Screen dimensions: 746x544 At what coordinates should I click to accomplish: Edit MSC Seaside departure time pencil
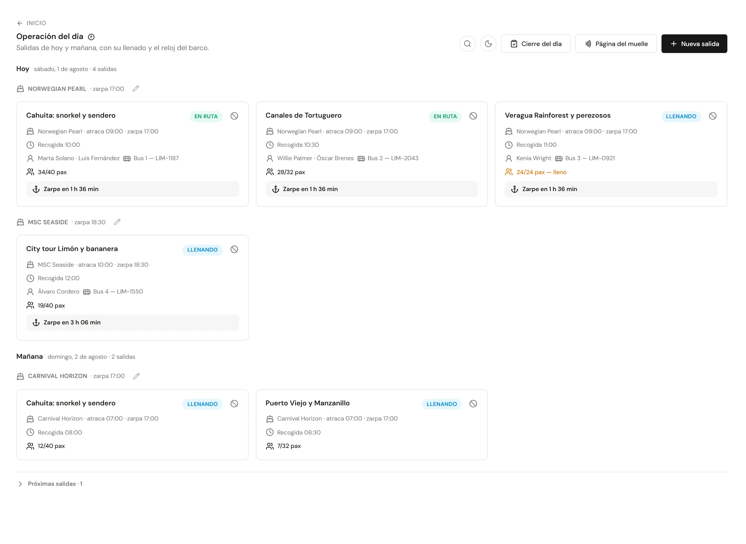click(x=117, y=222)
